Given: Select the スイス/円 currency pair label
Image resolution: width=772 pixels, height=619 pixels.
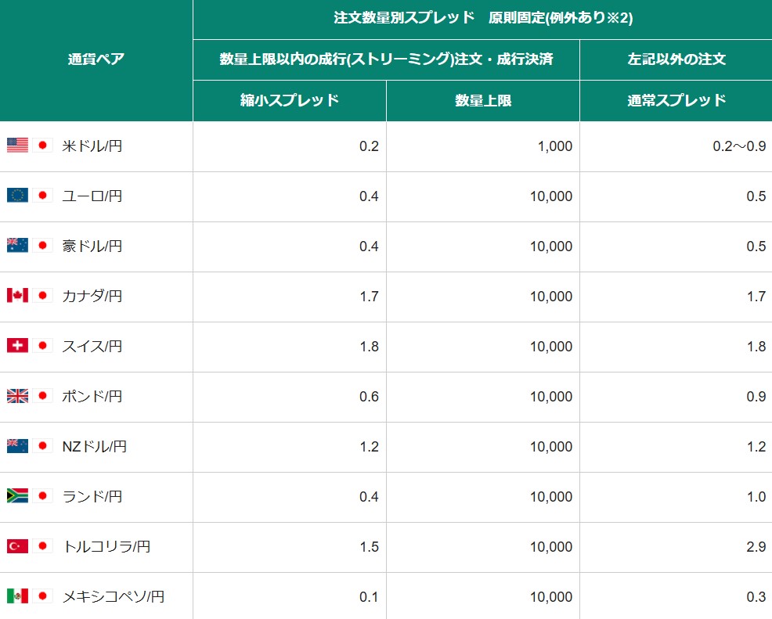Looking at the screenshot, I should click(92, 347).
